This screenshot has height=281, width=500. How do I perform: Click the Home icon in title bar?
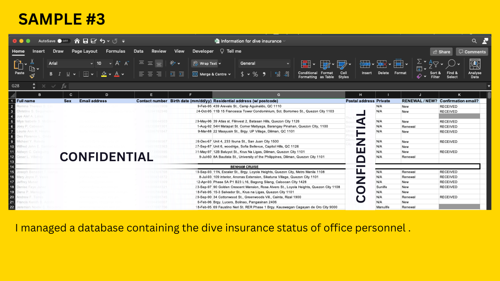[x=77, y=41]
